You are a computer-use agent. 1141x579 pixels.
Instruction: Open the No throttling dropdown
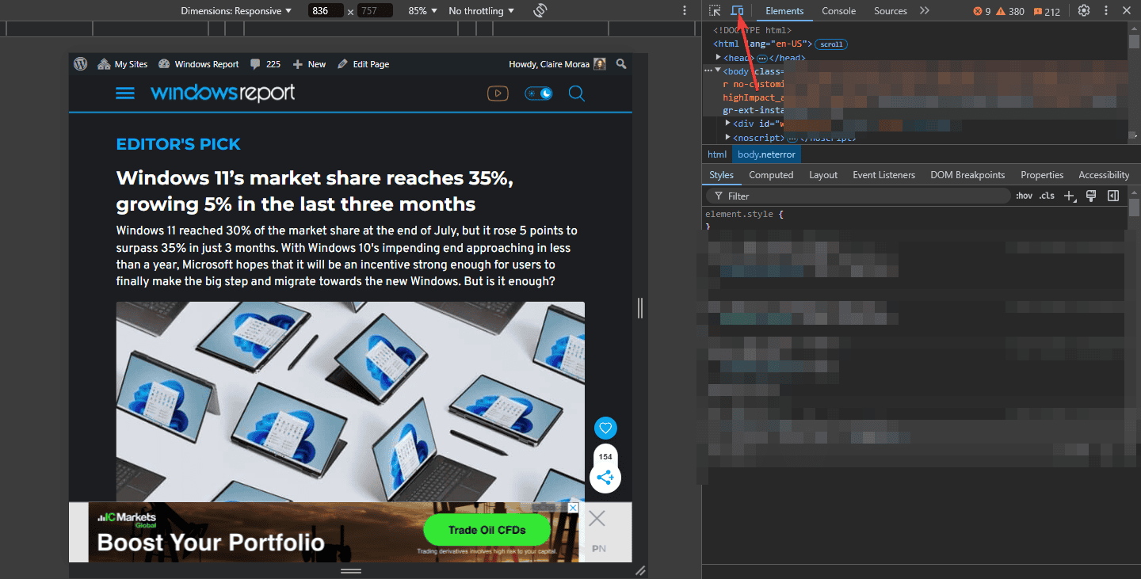(481, 11)
